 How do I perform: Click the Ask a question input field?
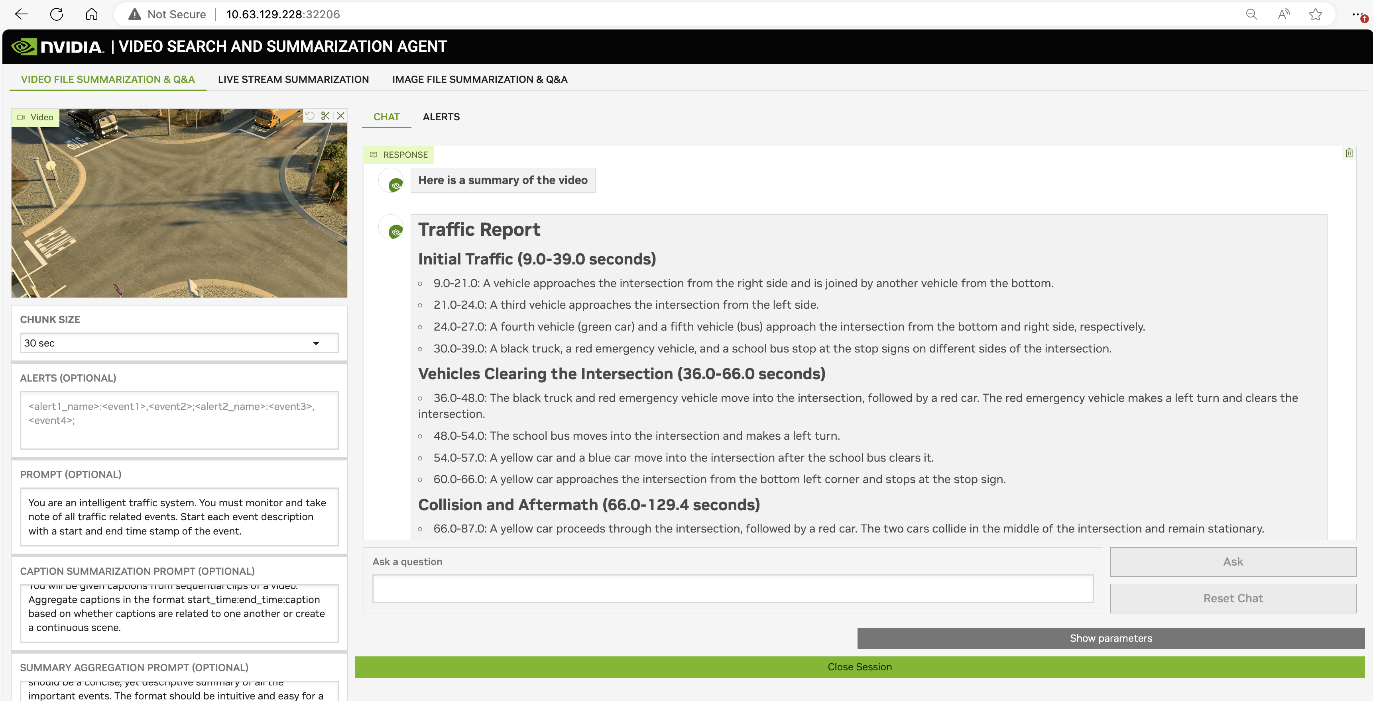732,589
